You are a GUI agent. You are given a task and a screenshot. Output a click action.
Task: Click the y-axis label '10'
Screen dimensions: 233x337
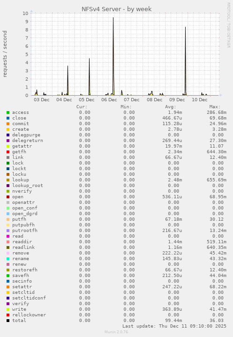(x=25, y=13)
